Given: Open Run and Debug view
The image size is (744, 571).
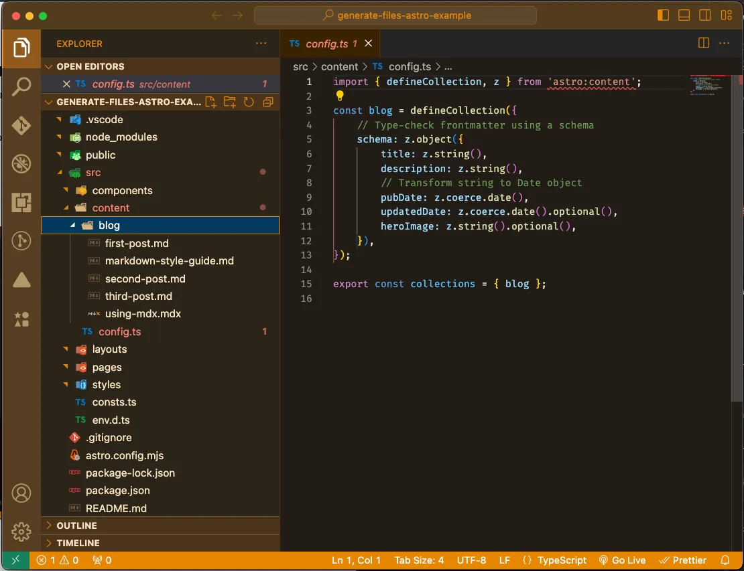Looking at the screenshot, I should click(x=21, y=164).
